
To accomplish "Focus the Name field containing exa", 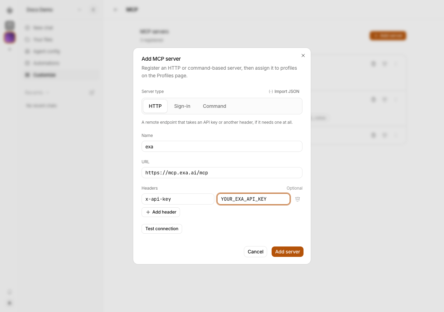I will pyautogui.click(x=222, y=146).
